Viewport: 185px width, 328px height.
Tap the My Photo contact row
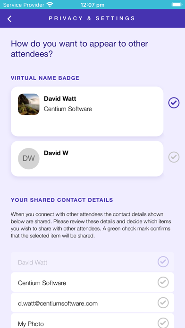coord(92,320)
